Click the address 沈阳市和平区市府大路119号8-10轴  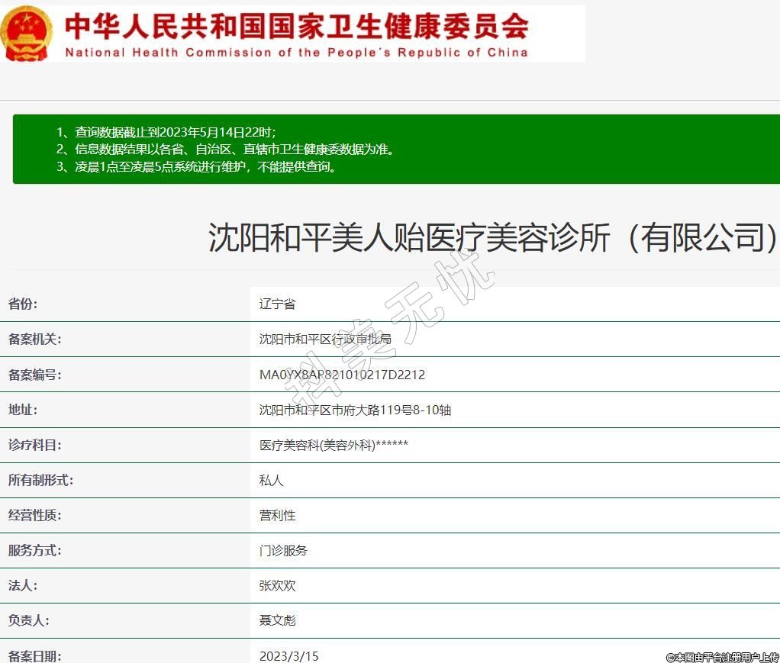coord(355,410)
